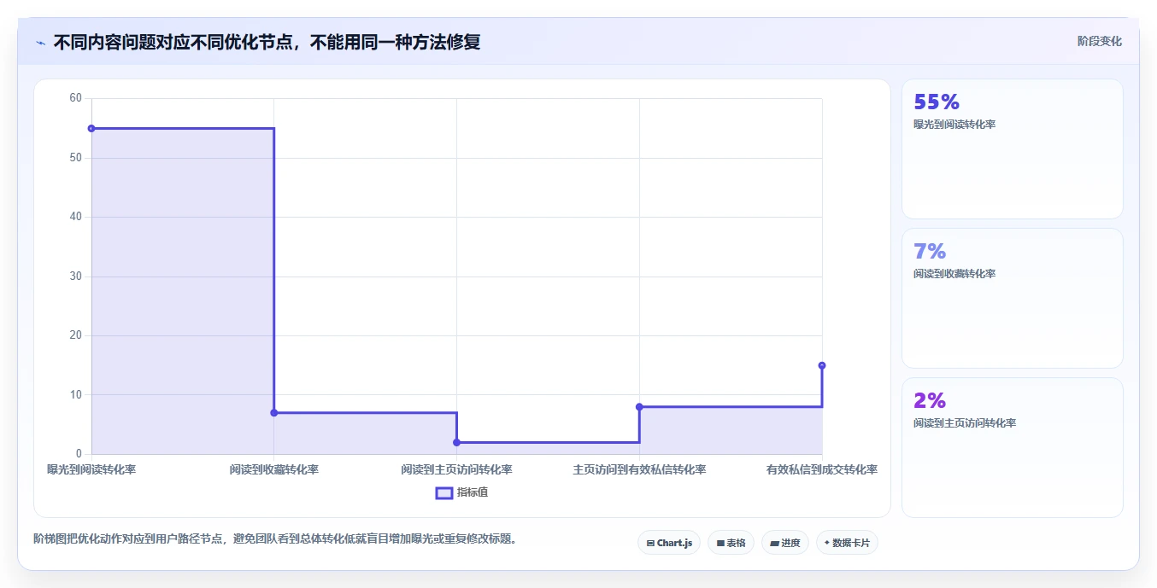
Task: Click the 7% value in the second card
Action: pyautogui.click(x=930, y=252)
